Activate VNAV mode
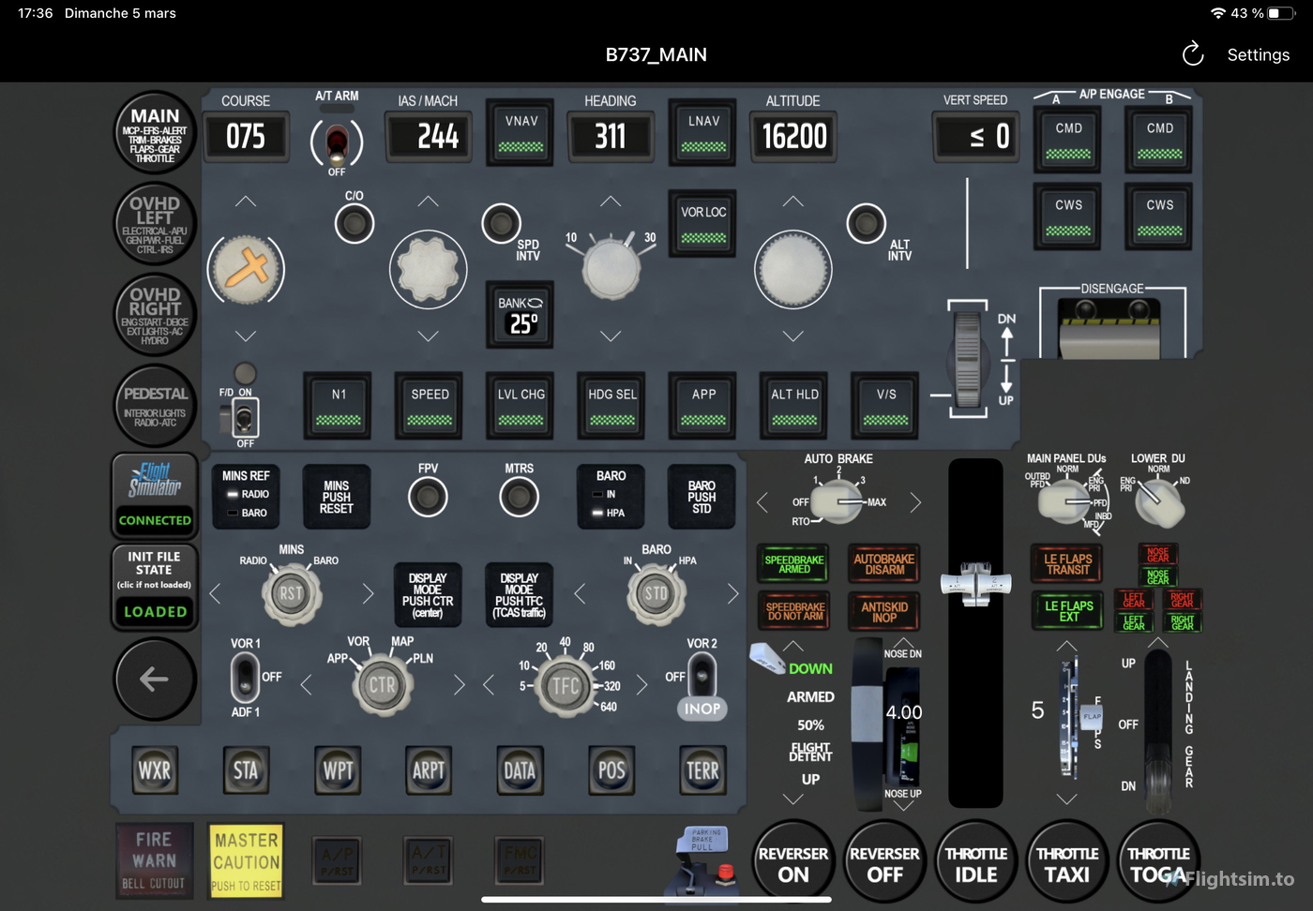 tap(520, 132)
